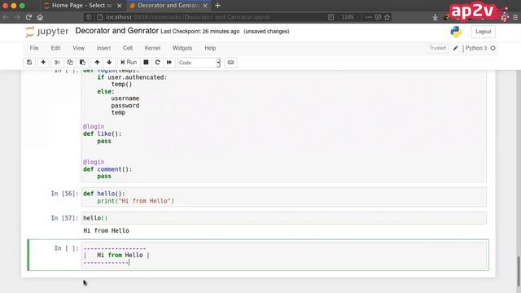Interrupt the kernel with stop icon
The width and height of the screenshot is (521, 293).
click(x=146, y=63)
